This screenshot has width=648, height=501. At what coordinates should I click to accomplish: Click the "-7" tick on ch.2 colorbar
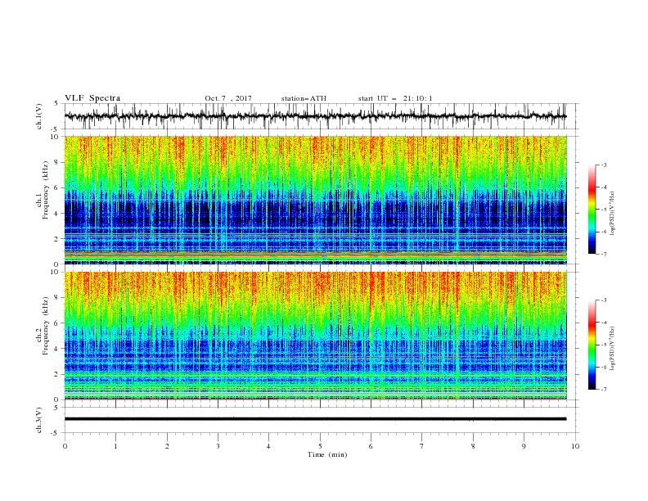pyautogui.click(x=603, y=390)
